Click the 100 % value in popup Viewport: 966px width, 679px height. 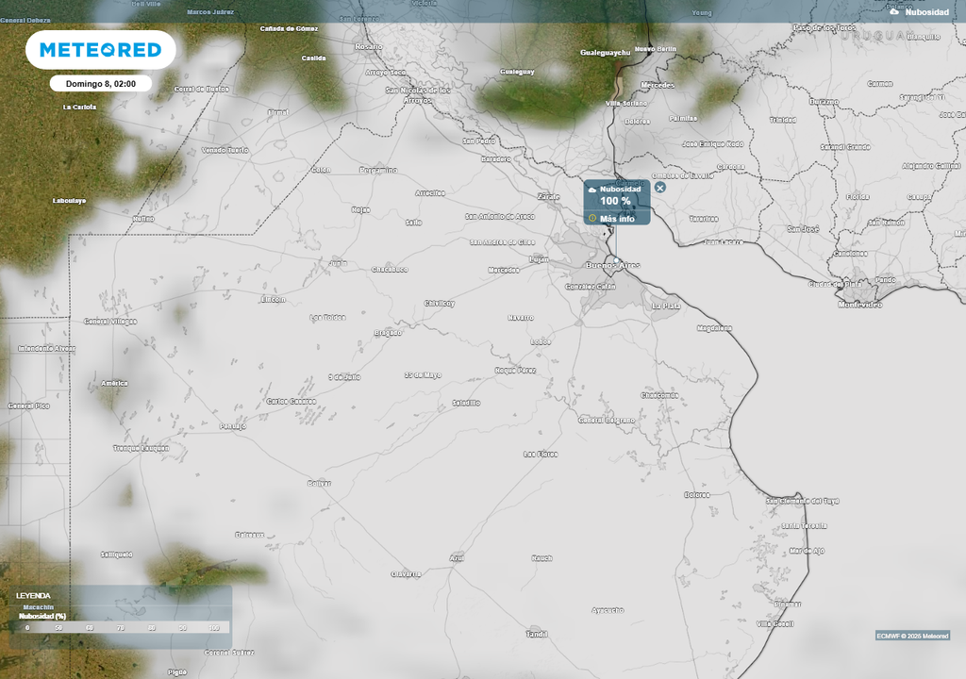615,202
